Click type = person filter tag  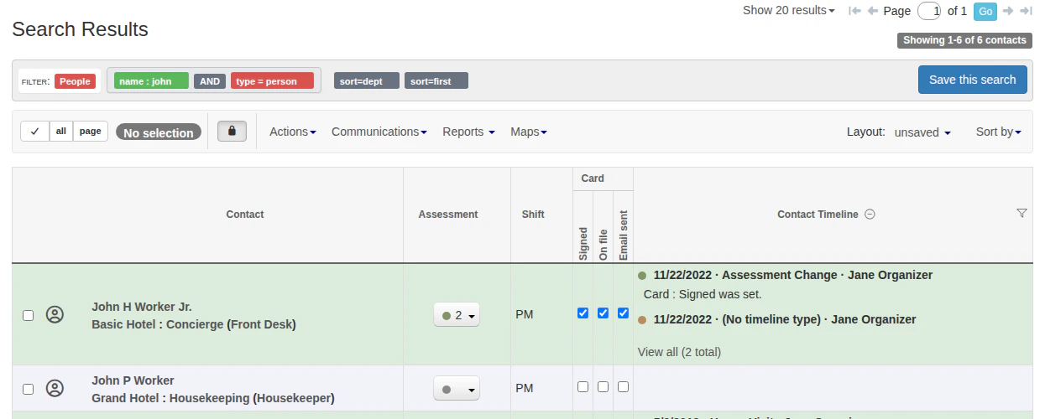pyautogui.click(x=272, y=81)
